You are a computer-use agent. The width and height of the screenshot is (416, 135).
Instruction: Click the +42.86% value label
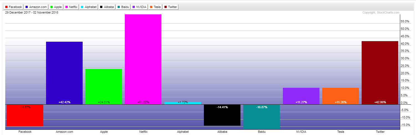[x=380, y=102]
